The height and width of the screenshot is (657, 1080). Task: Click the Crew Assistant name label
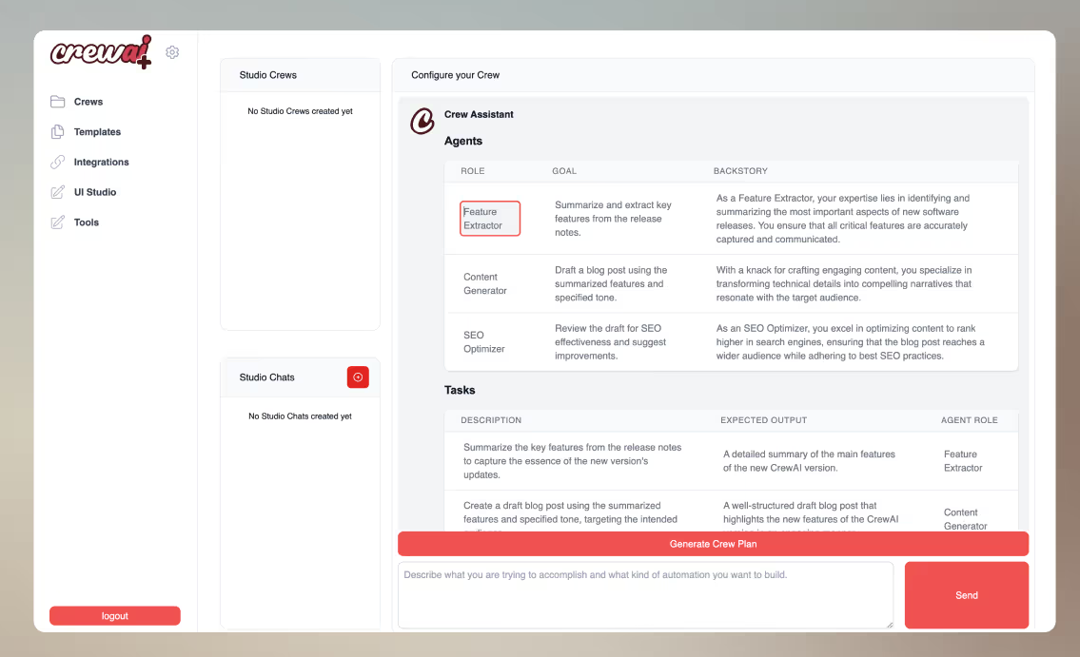coord(479,114)
